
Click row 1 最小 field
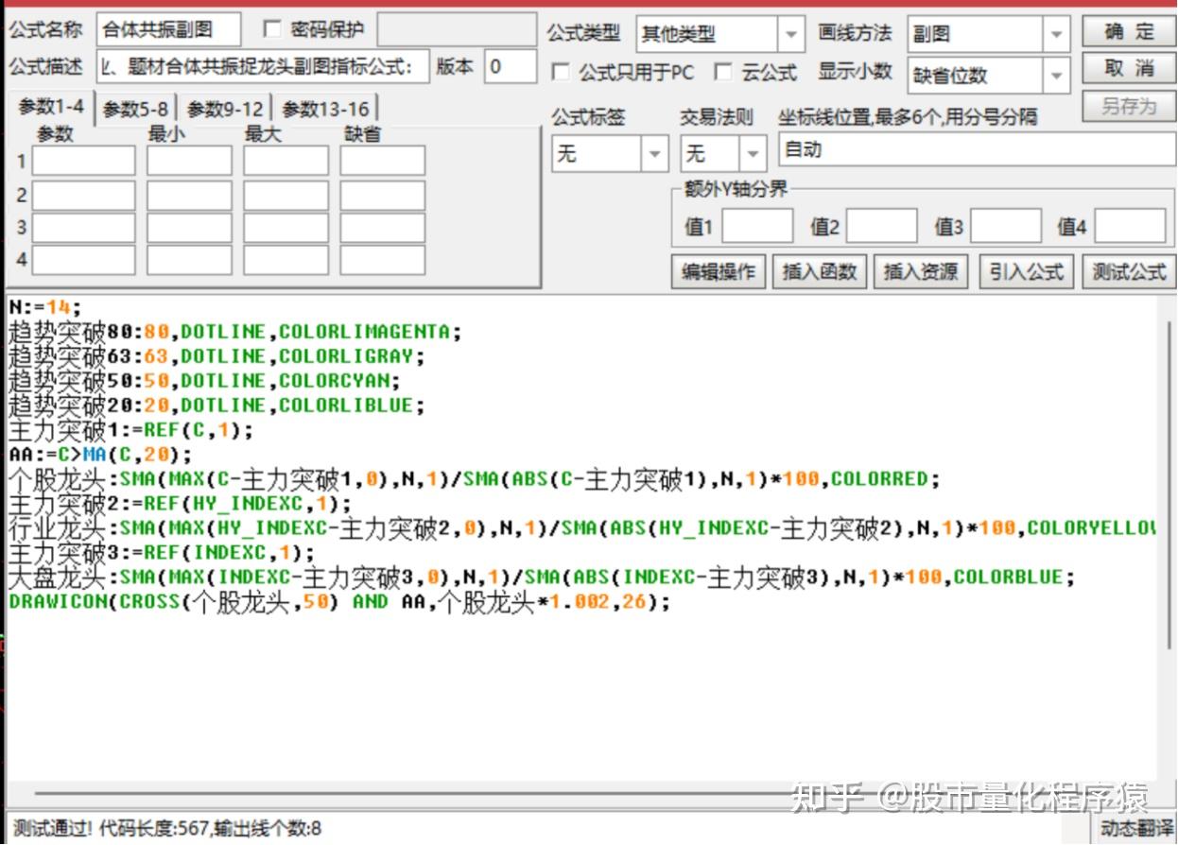189,161
